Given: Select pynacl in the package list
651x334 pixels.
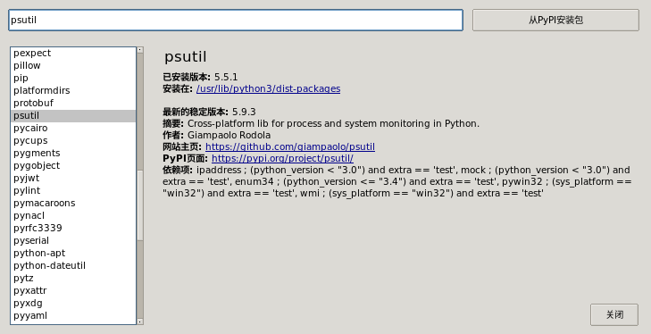Looking at the screenshot, I should (73, 215).
